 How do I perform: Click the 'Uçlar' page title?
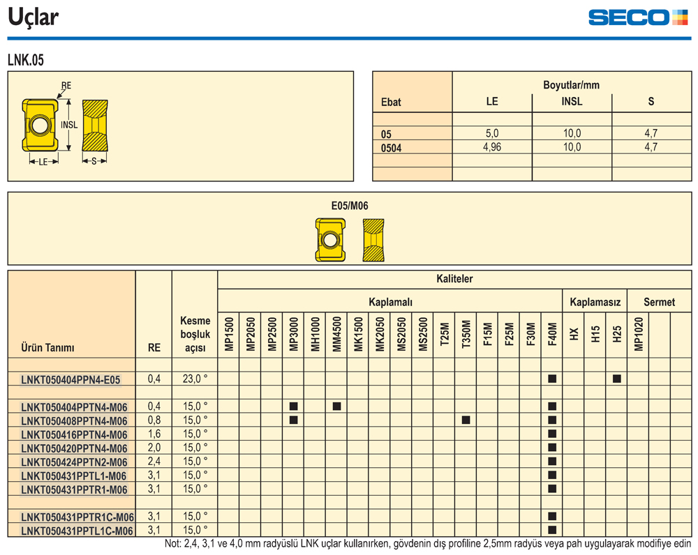click(34, 17)
